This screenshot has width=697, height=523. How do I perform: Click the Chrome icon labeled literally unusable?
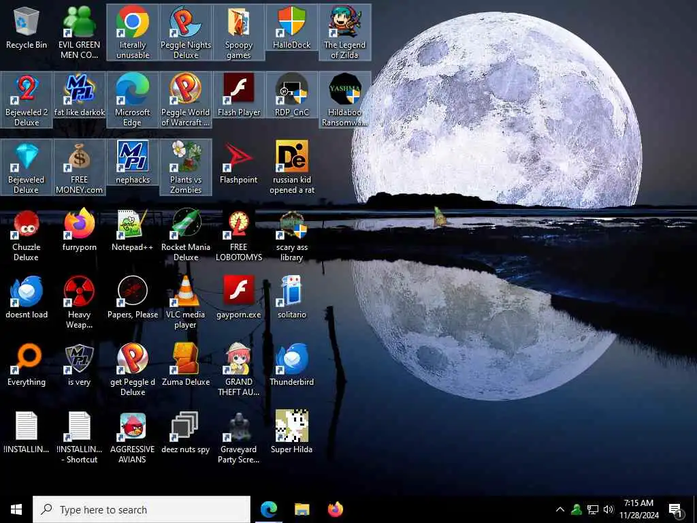133,32
